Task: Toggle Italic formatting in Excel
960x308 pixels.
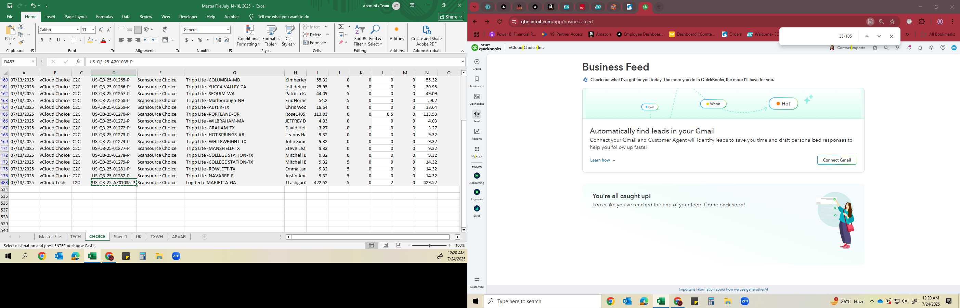Action: point(50,40)
